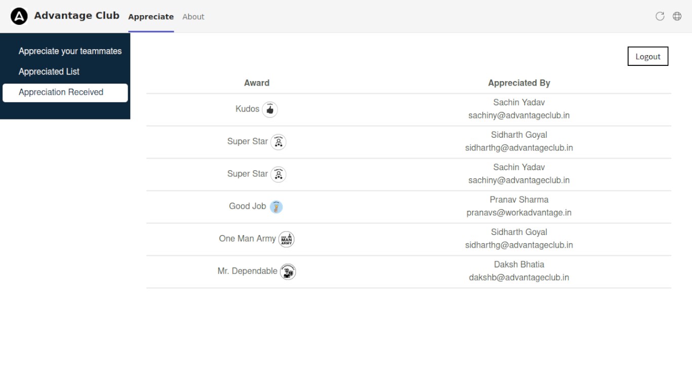This screenshot has height=389, width=692.
Task: Click Sidharth Goyal's Super Star badge icon
Action: (x=278, y=142)
